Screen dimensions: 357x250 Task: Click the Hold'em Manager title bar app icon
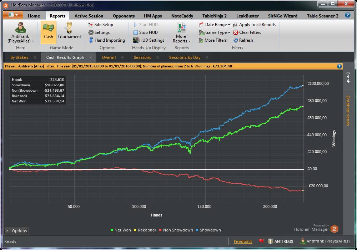[6, 5]
